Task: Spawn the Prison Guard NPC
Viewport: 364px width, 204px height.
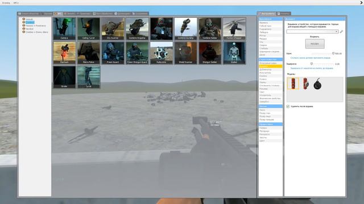Action: click(x=113, y=53)
